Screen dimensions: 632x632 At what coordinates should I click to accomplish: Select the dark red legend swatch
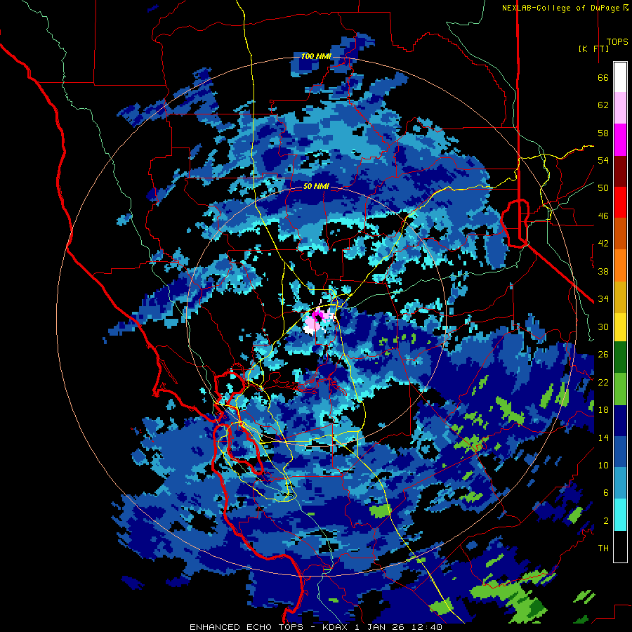pyautogui.click(x=620, y=171)
